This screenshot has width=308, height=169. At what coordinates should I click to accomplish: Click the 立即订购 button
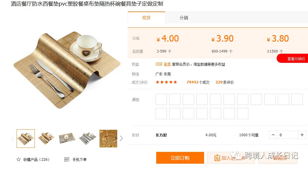[180, 158]
